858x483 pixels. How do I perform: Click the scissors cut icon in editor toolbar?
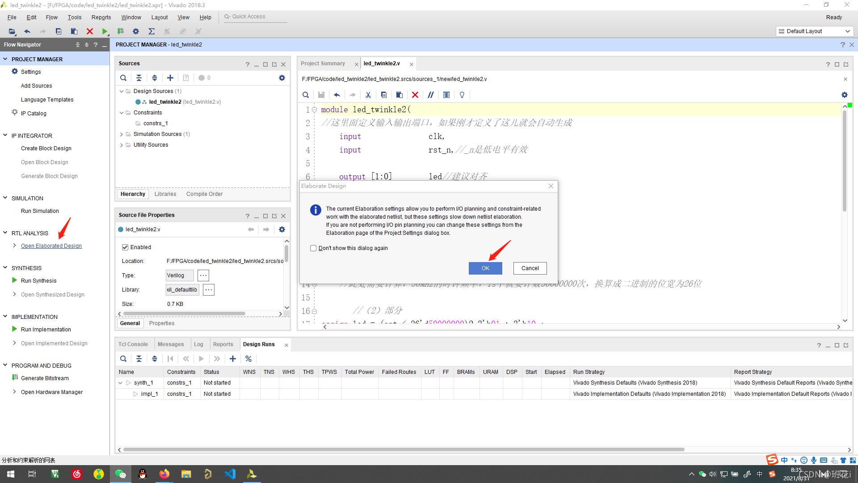point(368,95)
